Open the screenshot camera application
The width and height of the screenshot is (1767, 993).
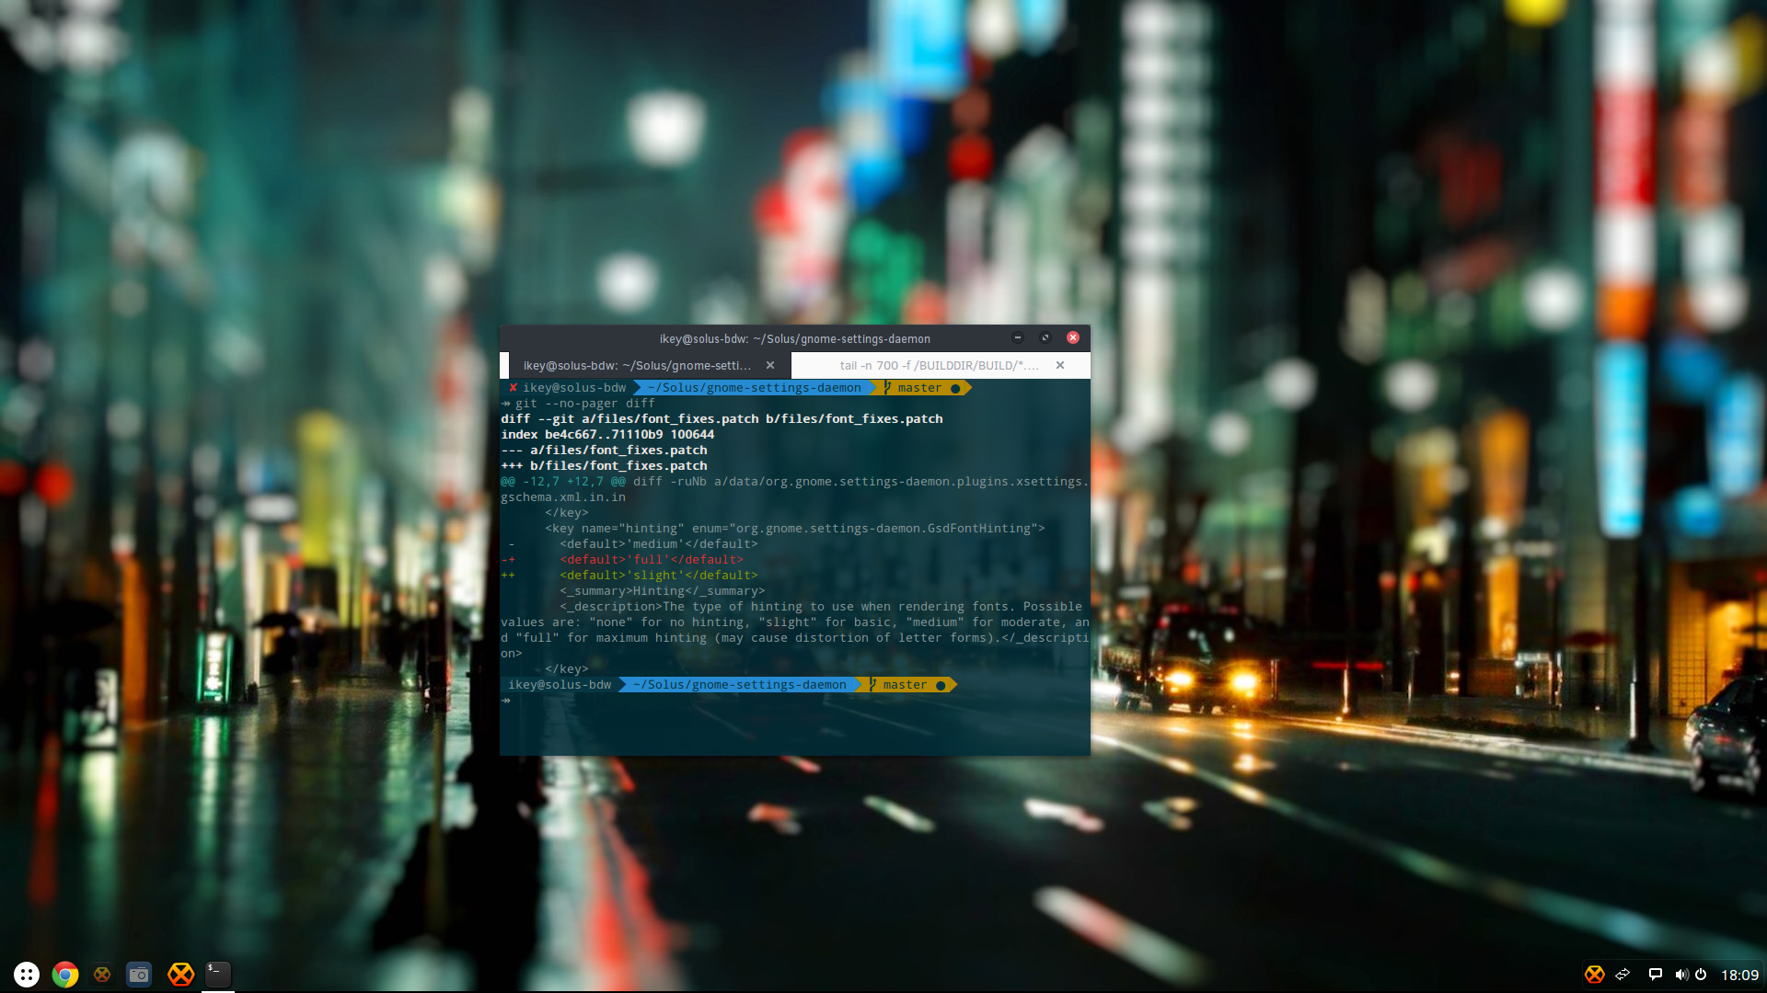point(139,975)
